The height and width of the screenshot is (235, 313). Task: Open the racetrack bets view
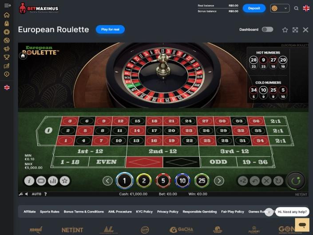[x=41, y=181]
